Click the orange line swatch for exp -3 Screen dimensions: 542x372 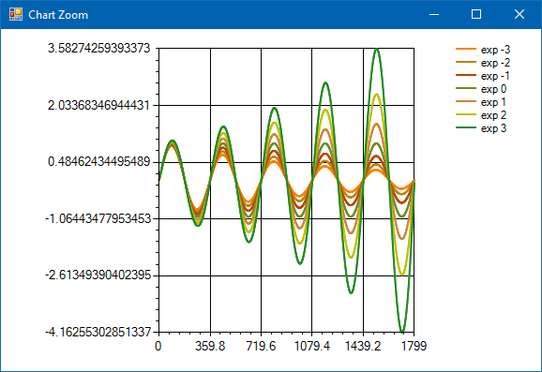click(466, 49)
